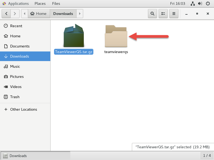The image size is (214, 160).
Task: Open the search magnifier button
Action: [x=152, y=14]
